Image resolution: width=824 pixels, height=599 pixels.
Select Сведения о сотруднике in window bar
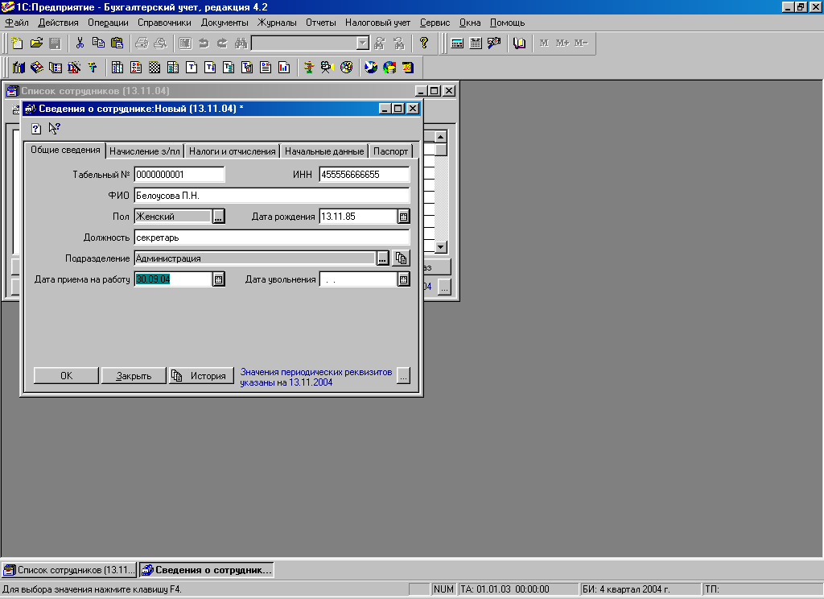(207, 570)
